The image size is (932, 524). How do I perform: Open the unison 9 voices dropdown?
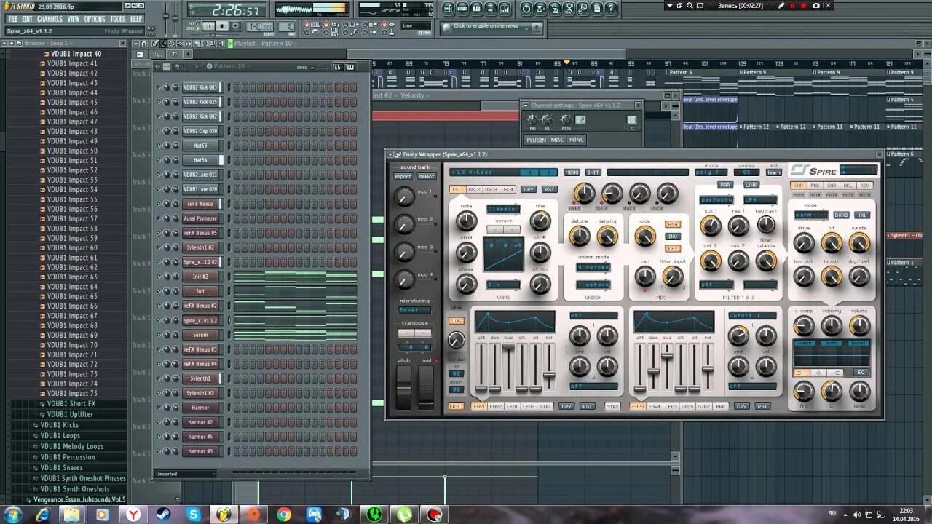point(593,267)
